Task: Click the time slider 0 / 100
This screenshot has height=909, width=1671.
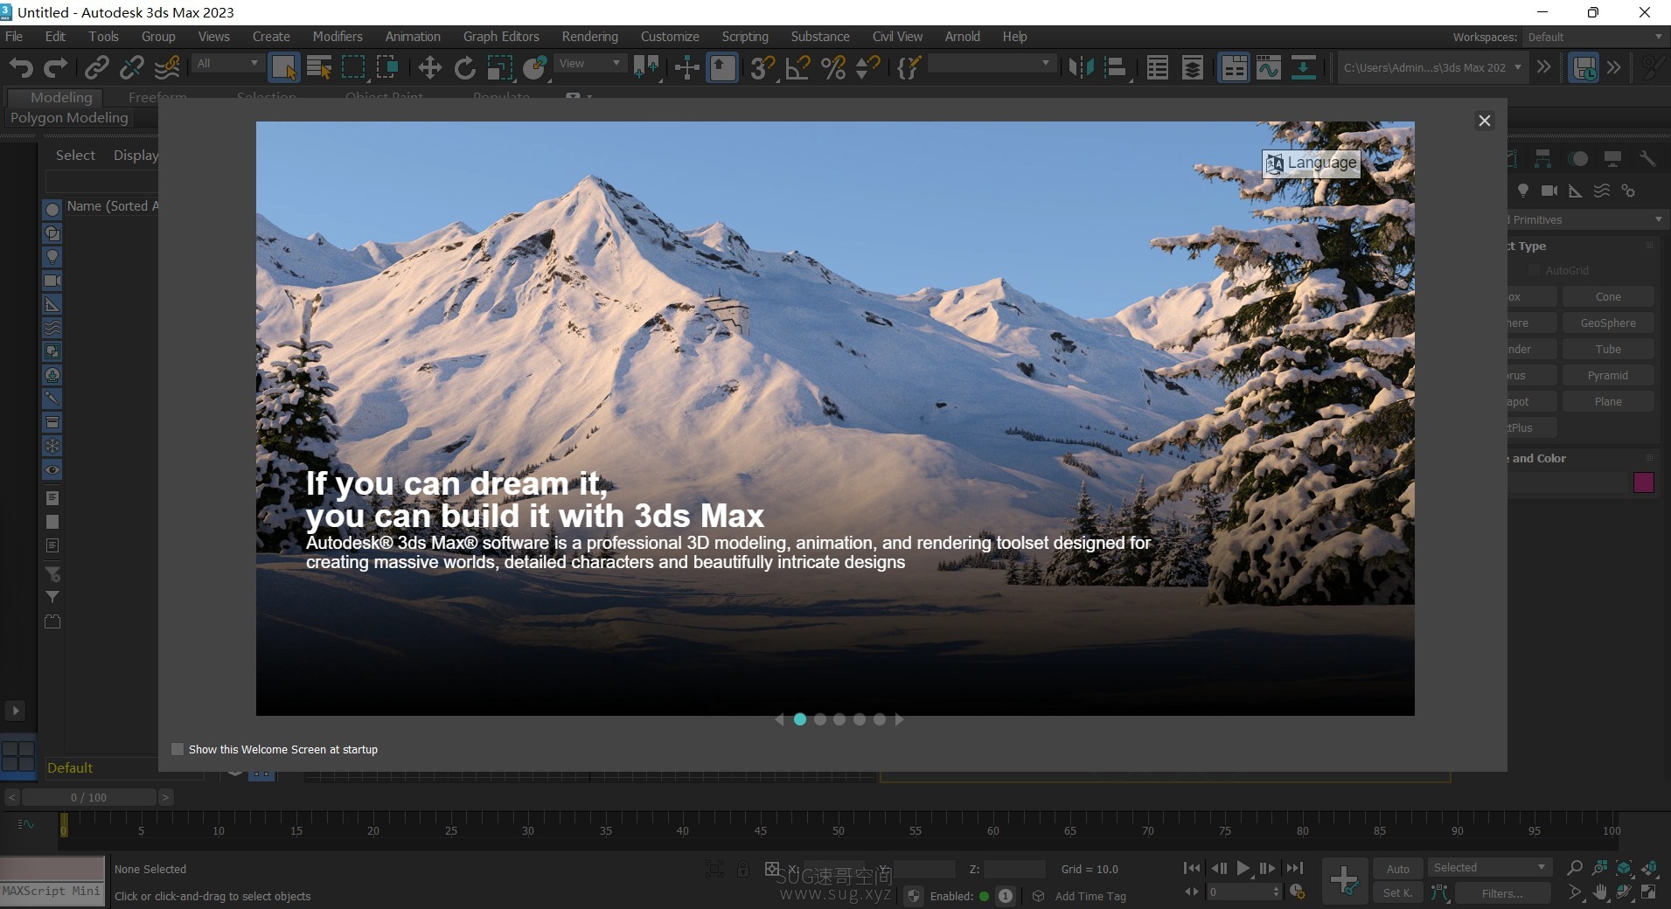Action: coord(88,797)
